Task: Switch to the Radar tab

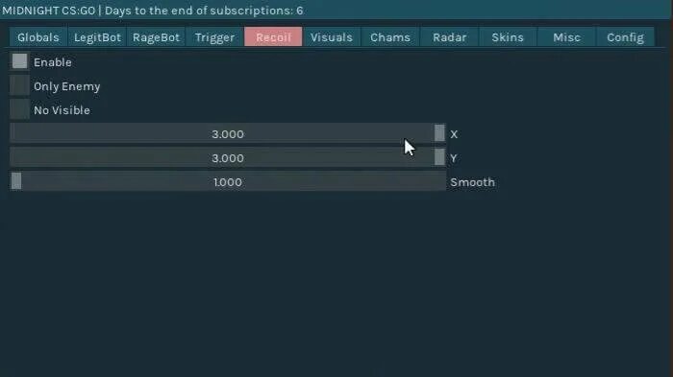Action: click(449, 37)
